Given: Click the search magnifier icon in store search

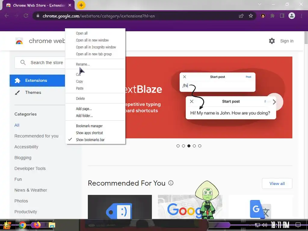Looking at the screenshot, I should 23,63.
